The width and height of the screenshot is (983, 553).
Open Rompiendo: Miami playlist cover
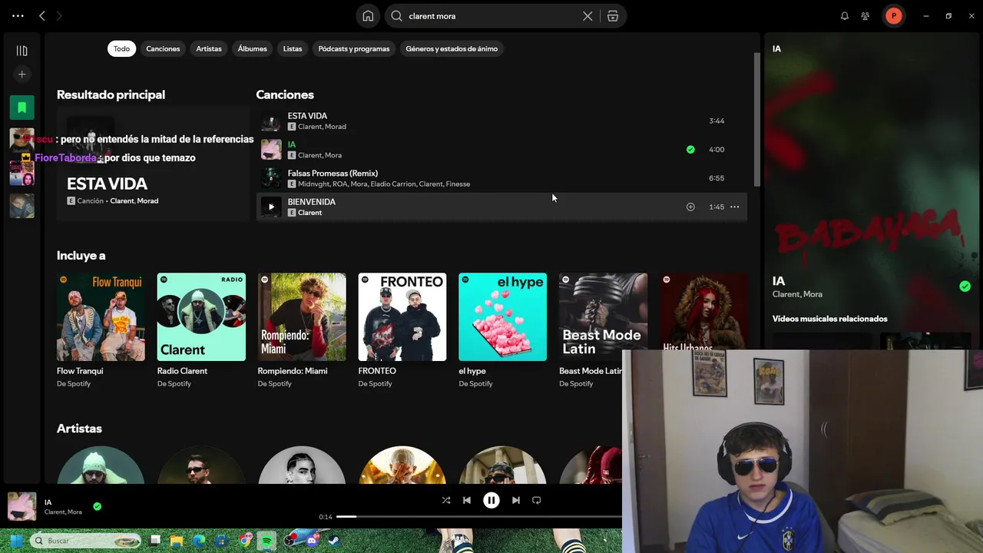[302, 316]
